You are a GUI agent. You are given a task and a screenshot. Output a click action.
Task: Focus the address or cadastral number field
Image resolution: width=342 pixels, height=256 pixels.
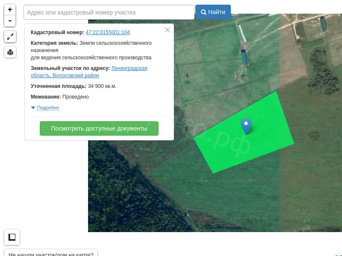point(109,12)
